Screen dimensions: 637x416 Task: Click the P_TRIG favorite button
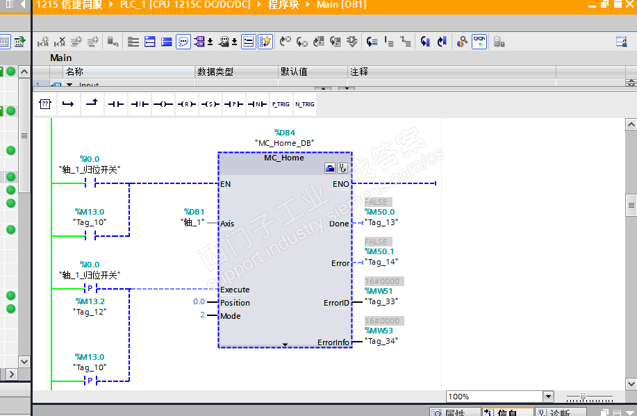click(x=281, y=104)
